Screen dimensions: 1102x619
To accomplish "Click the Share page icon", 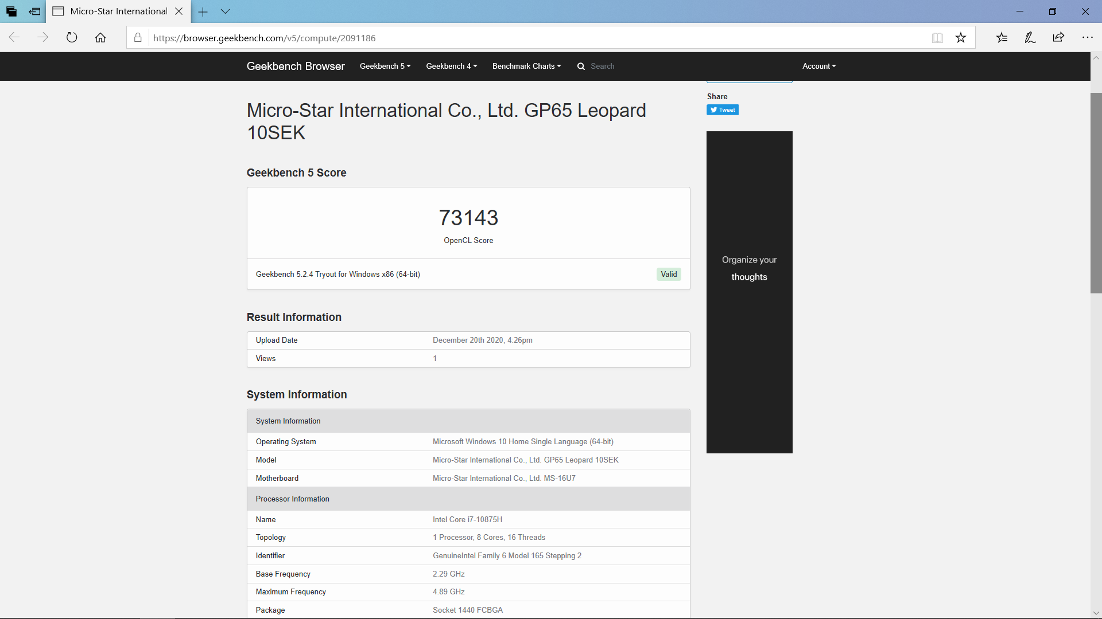I will click(1058, 38).
